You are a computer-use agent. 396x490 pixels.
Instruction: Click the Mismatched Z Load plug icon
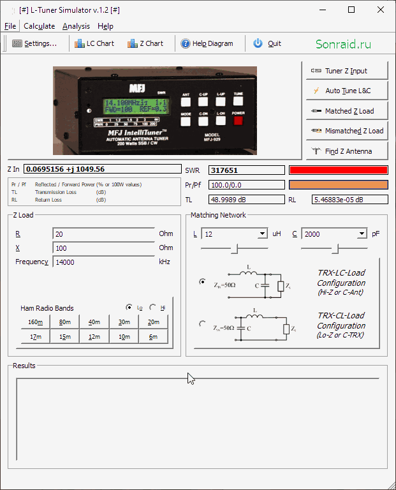click(x=316, y=131)
